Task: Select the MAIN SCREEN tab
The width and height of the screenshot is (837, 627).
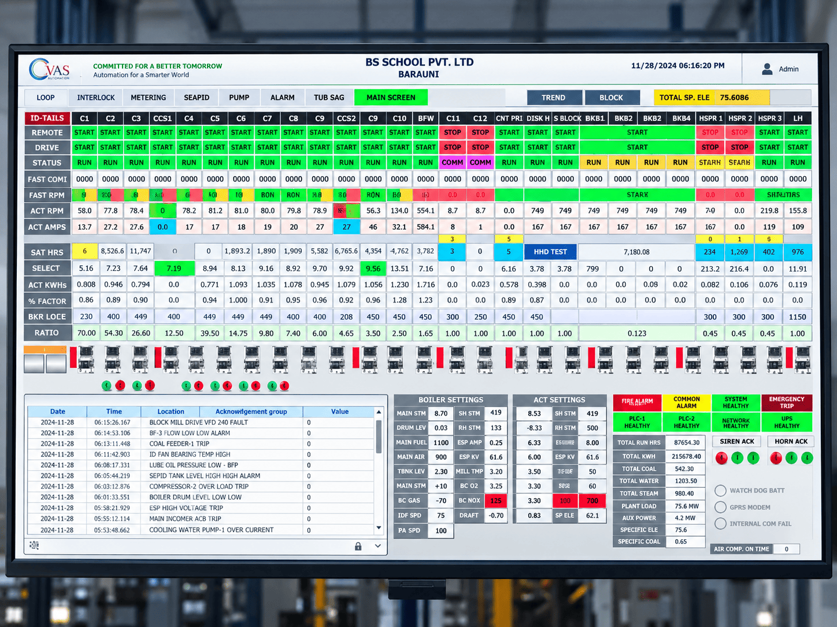Action: tap(391, 98)
